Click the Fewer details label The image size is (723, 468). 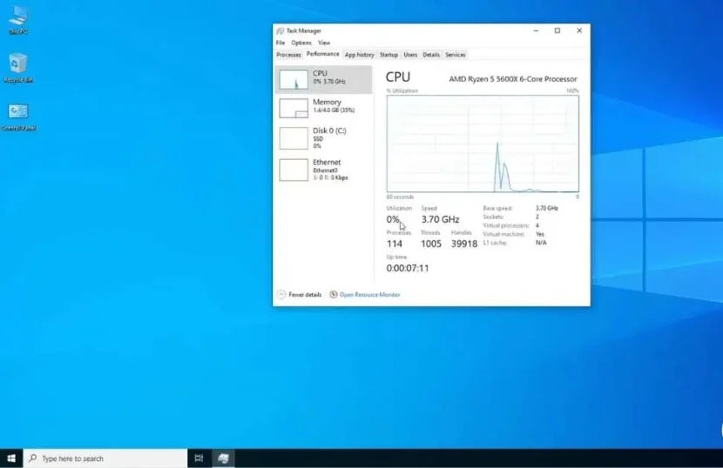[x=305, y=295]
